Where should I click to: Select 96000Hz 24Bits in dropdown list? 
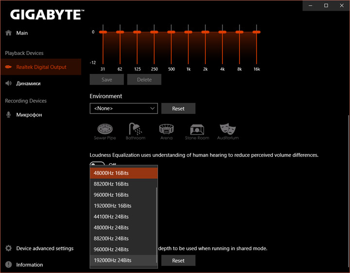click(123, 250)
